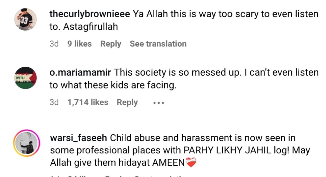This screenshot has height=177, width=326.
Task: View the 1,714 likes list
Action: point(88,102)
